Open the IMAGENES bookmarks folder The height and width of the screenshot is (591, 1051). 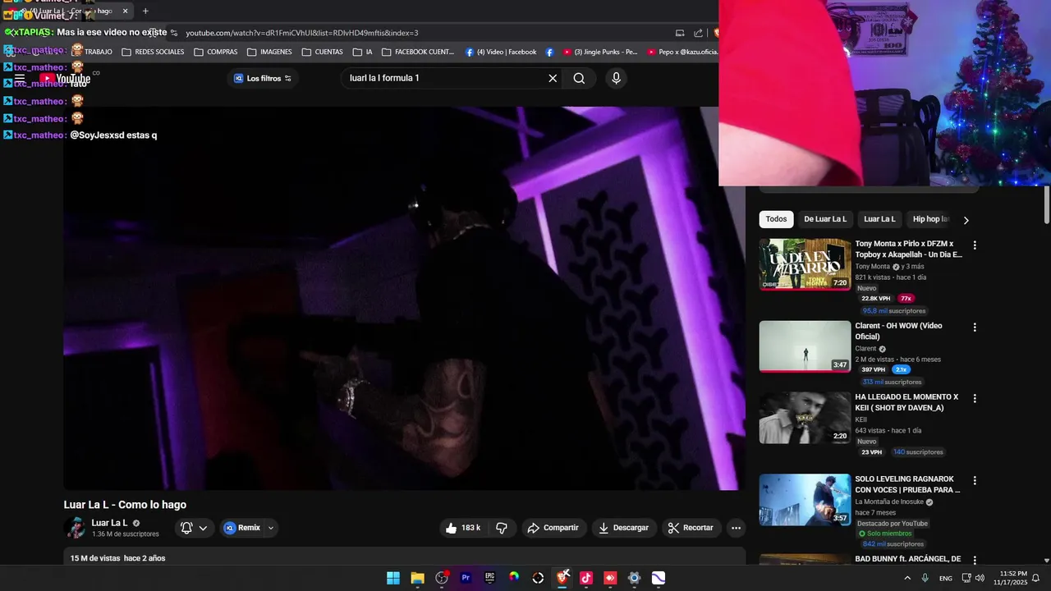(269, 52)
